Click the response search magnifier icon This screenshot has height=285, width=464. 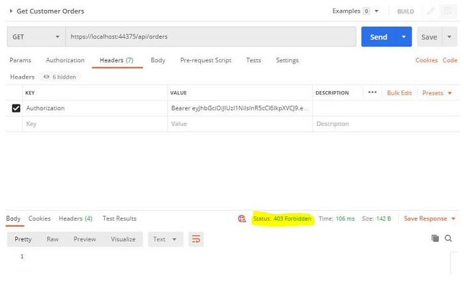pyautogui.click(x=448, y=238)
